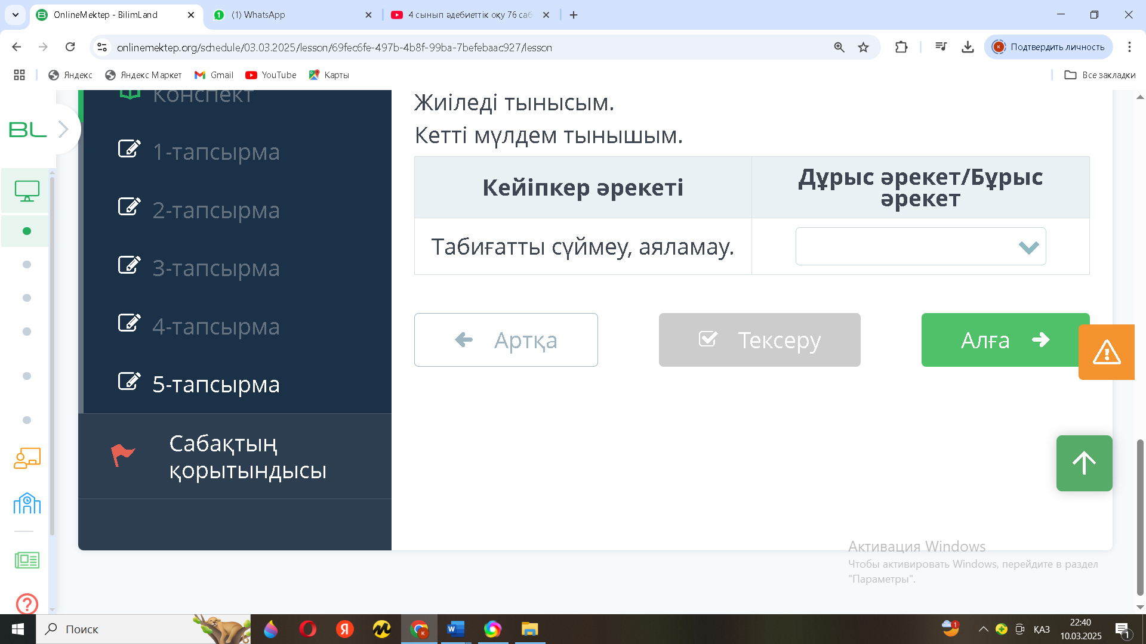This screenshot has width=1146, height=644.
Task: Select 3-тапсырма in lesson menu
Action: [x=215, y=268]
